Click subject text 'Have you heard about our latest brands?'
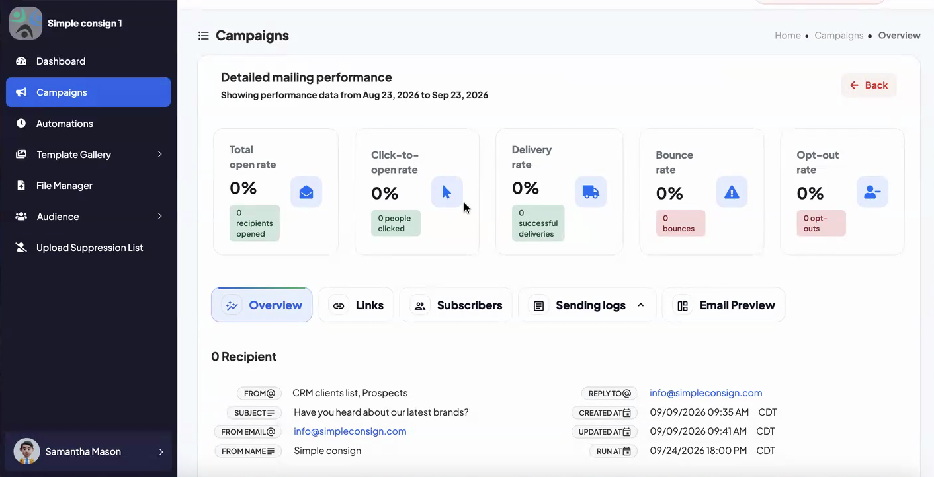934x477 pixels. [x=381, y=412]
